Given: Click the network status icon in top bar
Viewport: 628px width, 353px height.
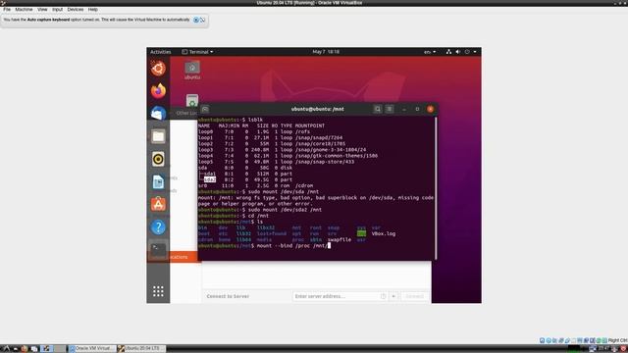Looking at the screenshot, I should pyautogui.click(x=448, y=52).
